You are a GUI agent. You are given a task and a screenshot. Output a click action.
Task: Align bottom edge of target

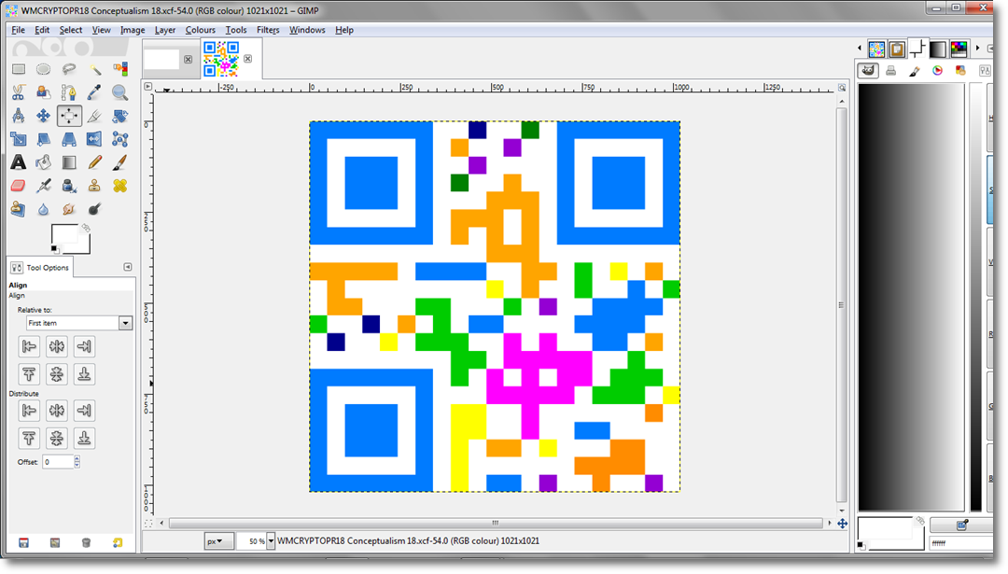pos(84,374)
